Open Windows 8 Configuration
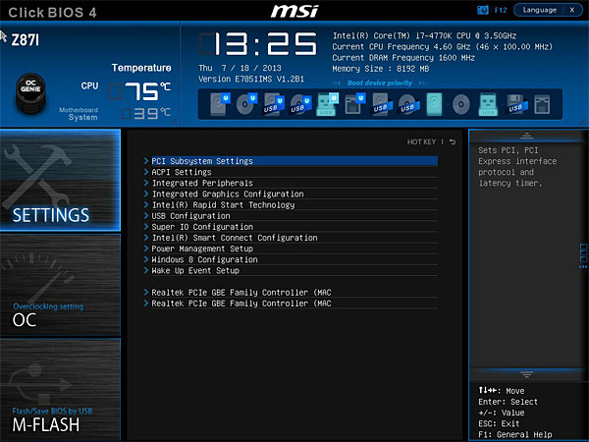 291,259
